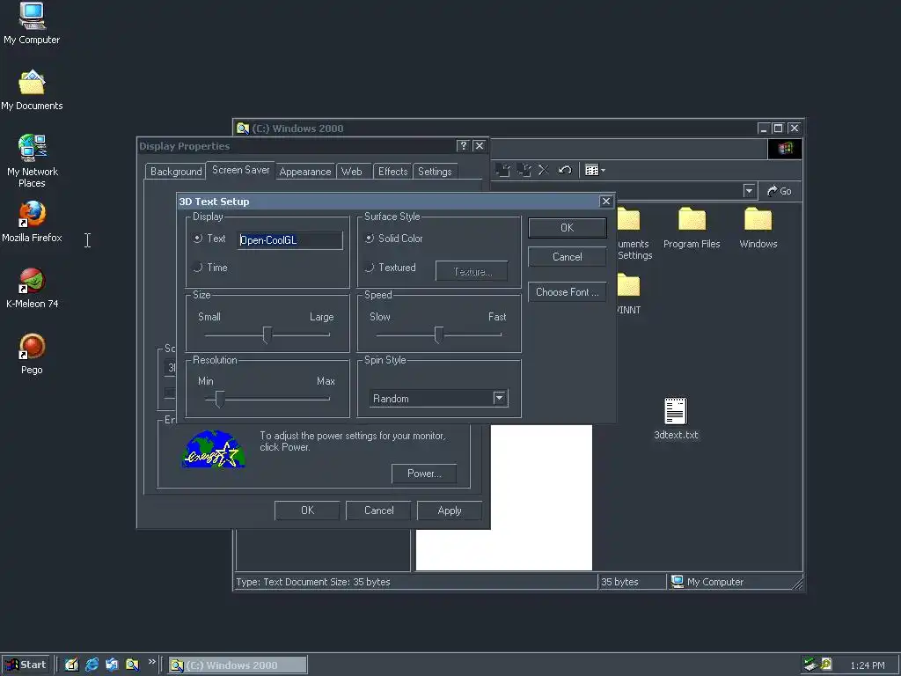This screenshot has width=901, height=676.
Task: Click the Energy Star logo in Display Properties
Action: [x=214, y=449]
